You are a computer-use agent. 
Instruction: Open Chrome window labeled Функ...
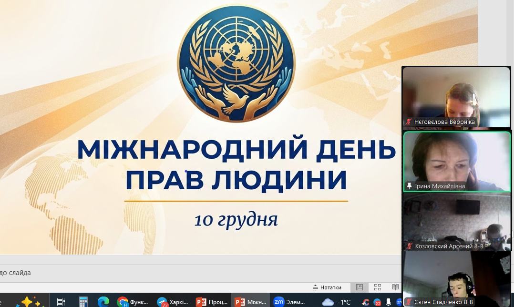[x=133, y=302]
